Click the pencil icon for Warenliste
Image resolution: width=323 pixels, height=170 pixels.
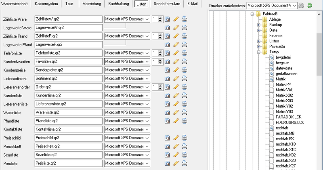[x=176, y=112]
